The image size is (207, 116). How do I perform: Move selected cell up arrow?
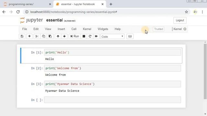point(58,36)
